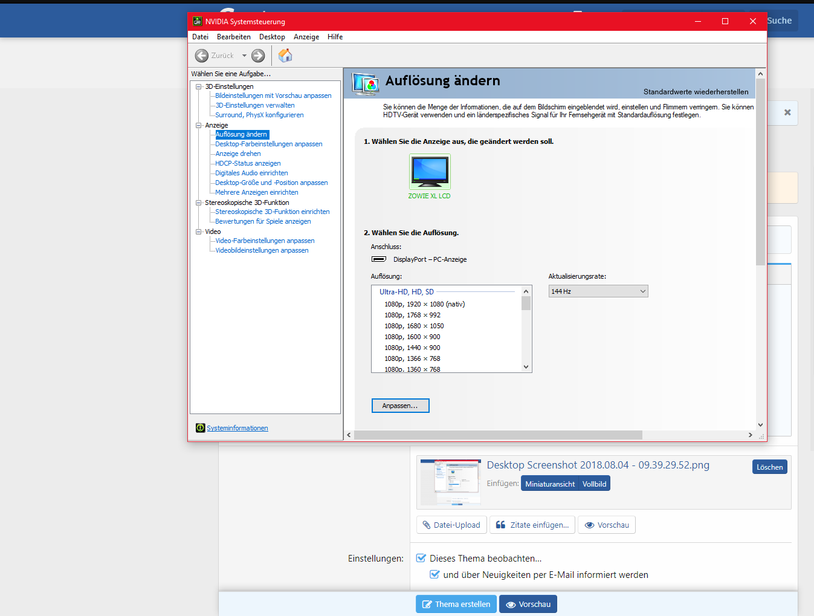Click horizontal scrollbar right arrow
This screenshot has height=616, width=814.
[751, 435]
